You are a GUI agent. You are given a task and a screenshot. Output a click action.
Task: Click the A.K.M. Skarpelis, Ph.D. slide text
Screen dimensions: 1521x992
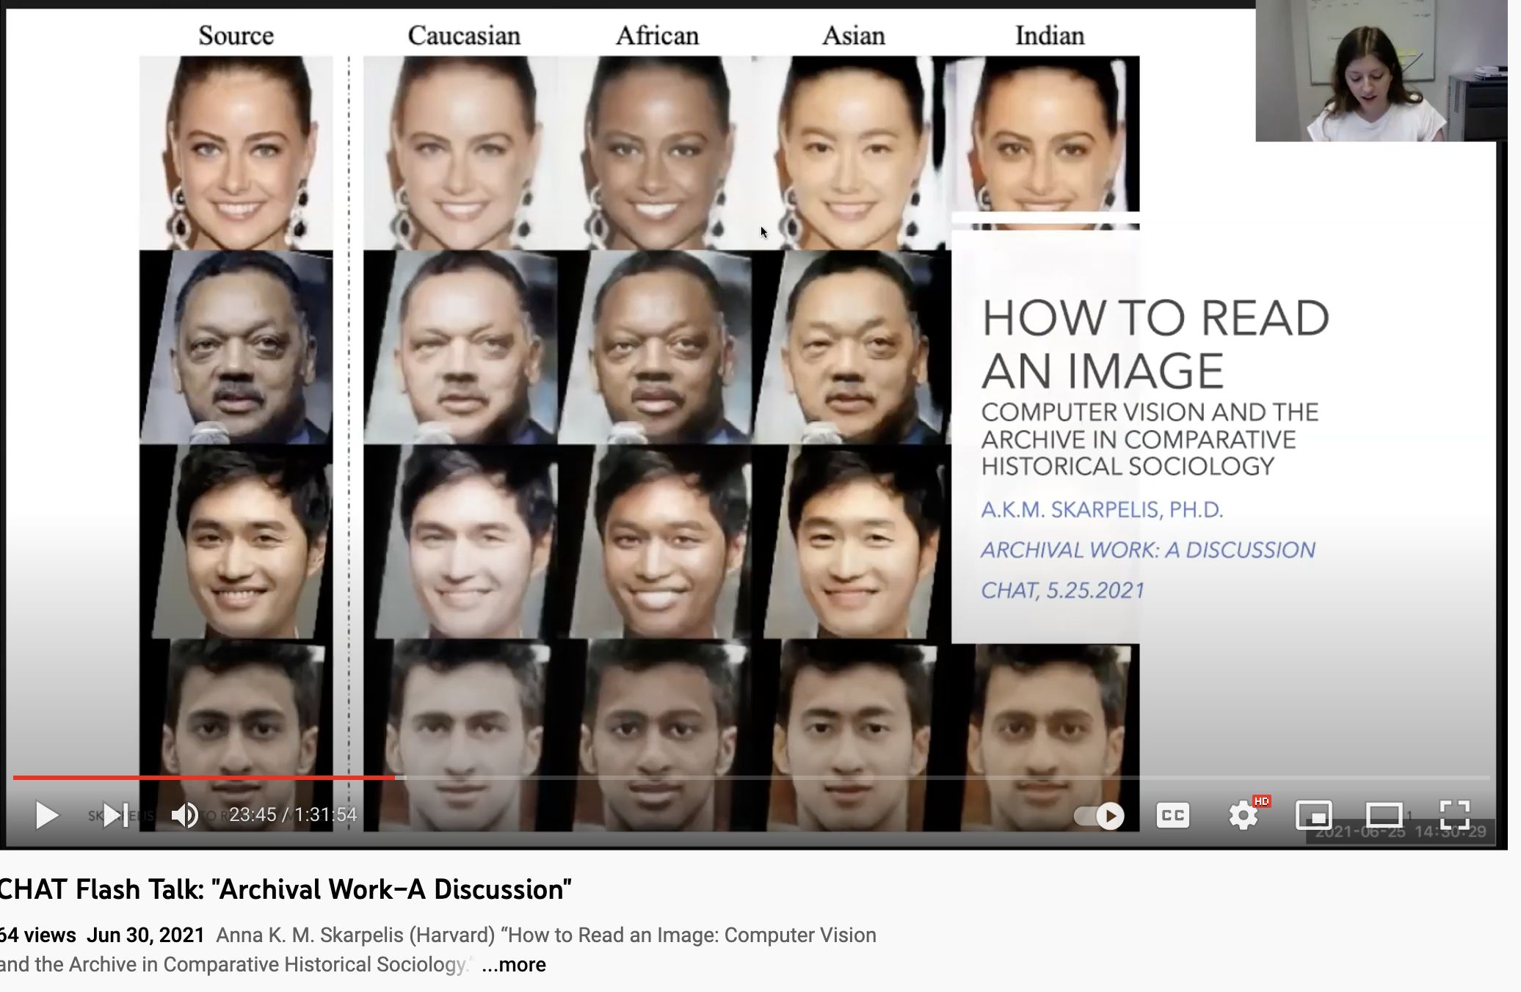click(1102, 509)
